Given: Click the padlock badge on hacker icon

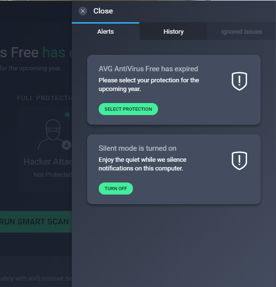Looking at the screenshot, I should click(x=66, y=145).
